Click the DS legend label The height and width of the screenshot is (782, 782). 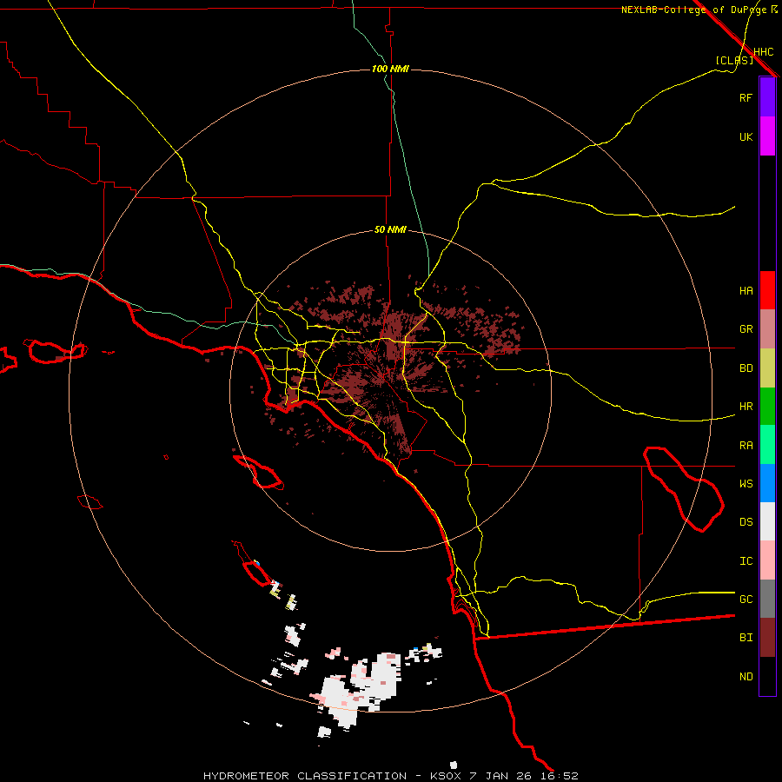[746, 521]
